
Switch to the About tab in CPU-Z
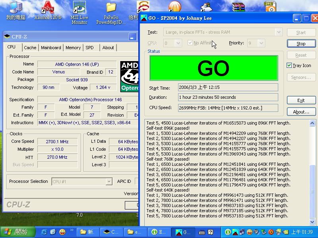pos(108,48)
